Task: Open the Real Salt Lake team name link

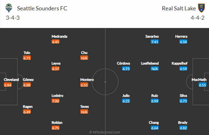Action: coord(179,8)
